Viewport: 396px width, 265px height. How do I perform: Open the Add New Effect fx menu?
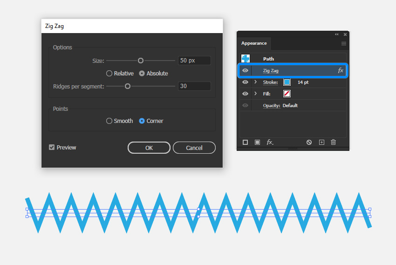click(x=270, y=142)
